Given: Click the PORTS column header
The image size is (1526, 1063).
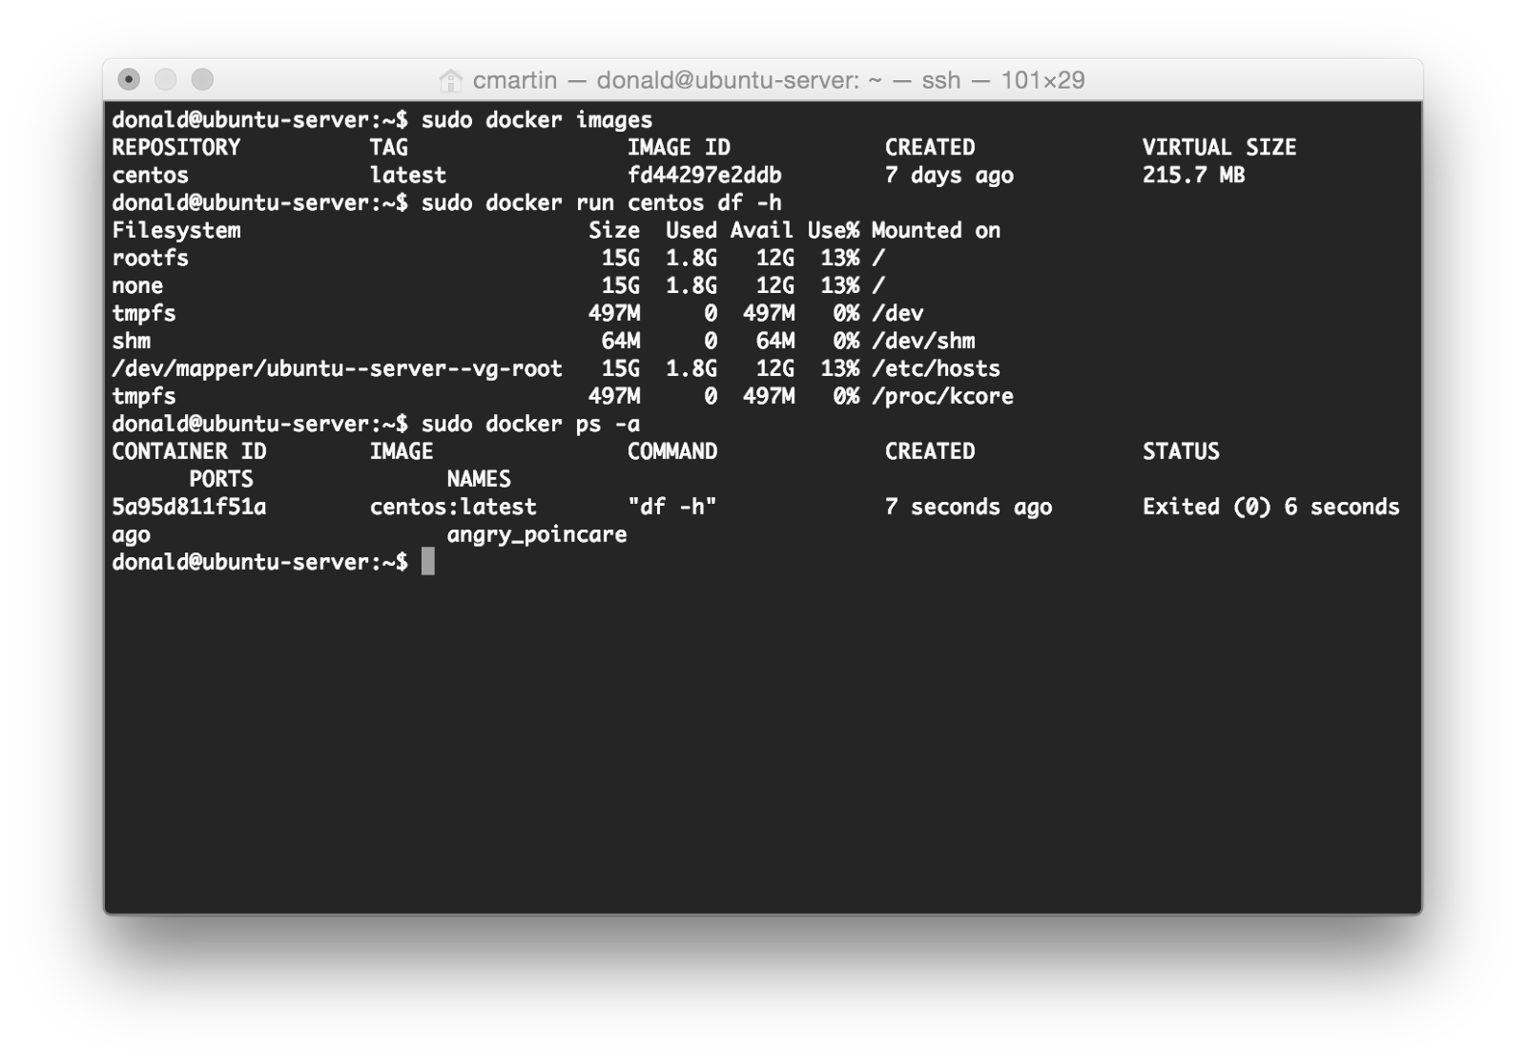Looking at the screenshot, I should tap(221, 480).
